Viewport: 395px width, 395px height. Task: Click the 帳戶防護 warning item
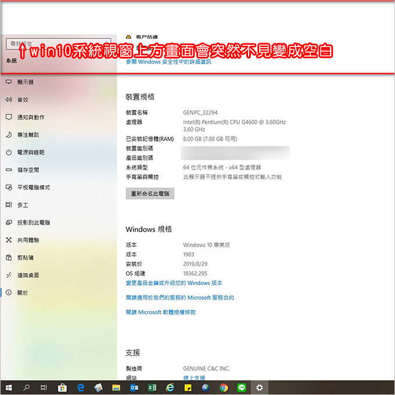[x=142, y=37]
